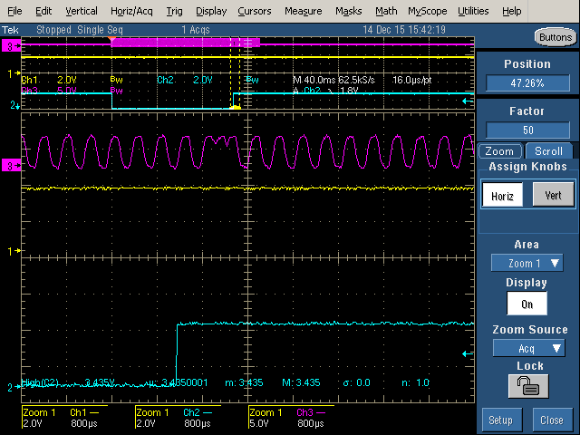Click the Close button in zoom panel

(x=552, y=420)
